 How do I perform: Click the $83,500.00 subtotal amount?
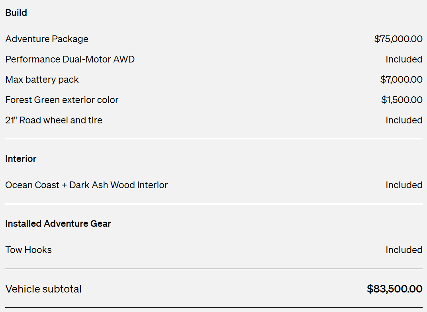click(x=394, y=289)
